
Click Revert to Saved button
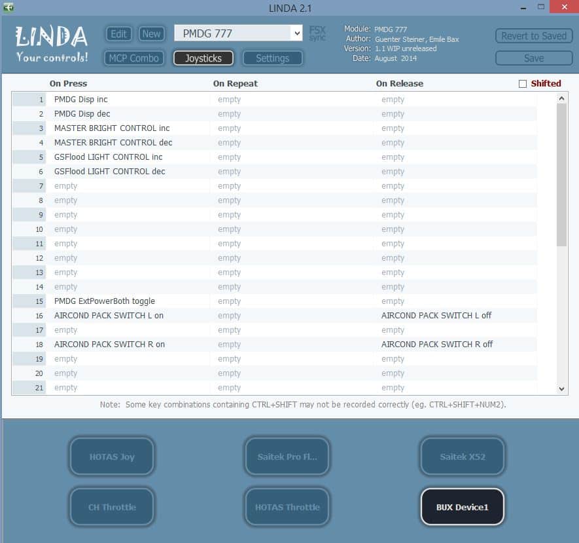[x=533, y=36]
